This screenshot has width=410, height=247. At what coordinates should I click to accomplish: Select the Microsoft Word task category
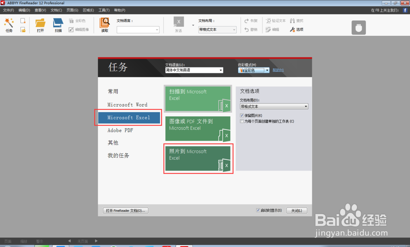point(128,105)
